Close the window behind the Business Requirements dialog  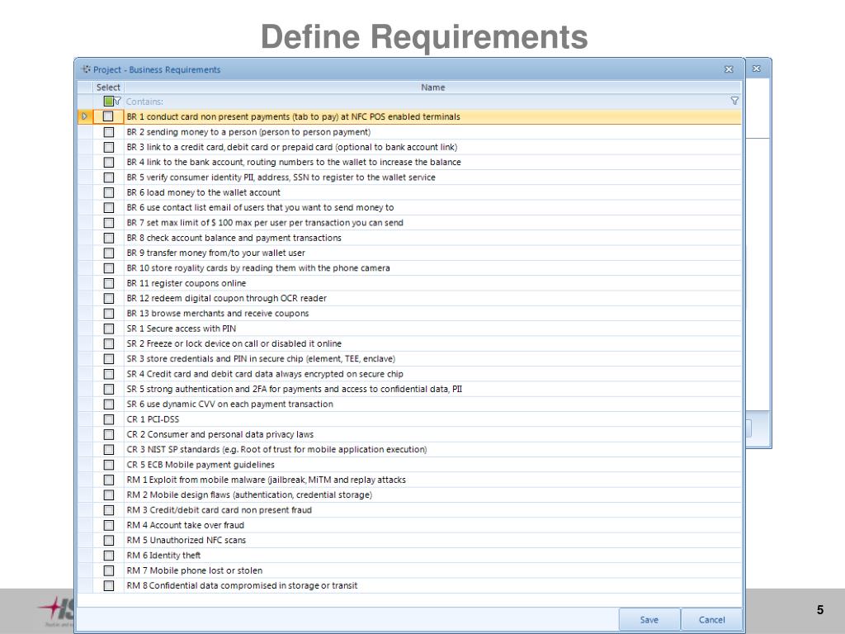[757, 69]
